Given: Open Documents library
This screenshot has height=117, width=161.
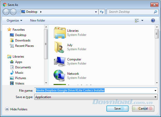Looking at the screenshot, I should [23, 67].
